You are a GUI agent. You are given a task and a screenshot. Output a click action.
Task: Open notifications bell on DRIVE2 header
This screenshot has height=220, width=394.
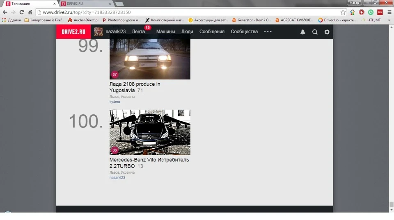303,32
